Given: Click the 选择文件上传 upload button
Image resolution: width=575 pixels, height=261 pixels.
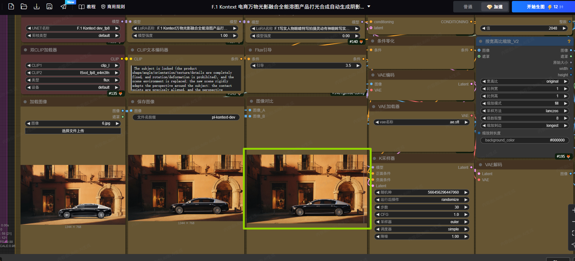Looking at the screenshot, I should (x=73, y=131).
